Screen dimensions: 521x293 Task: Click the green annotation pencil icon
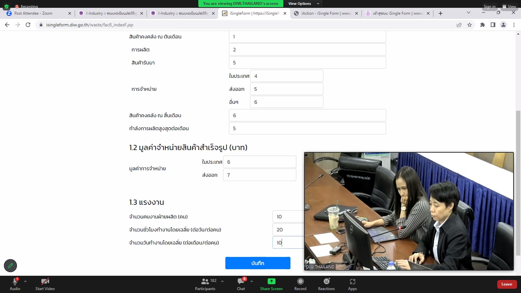pos(10,266)
